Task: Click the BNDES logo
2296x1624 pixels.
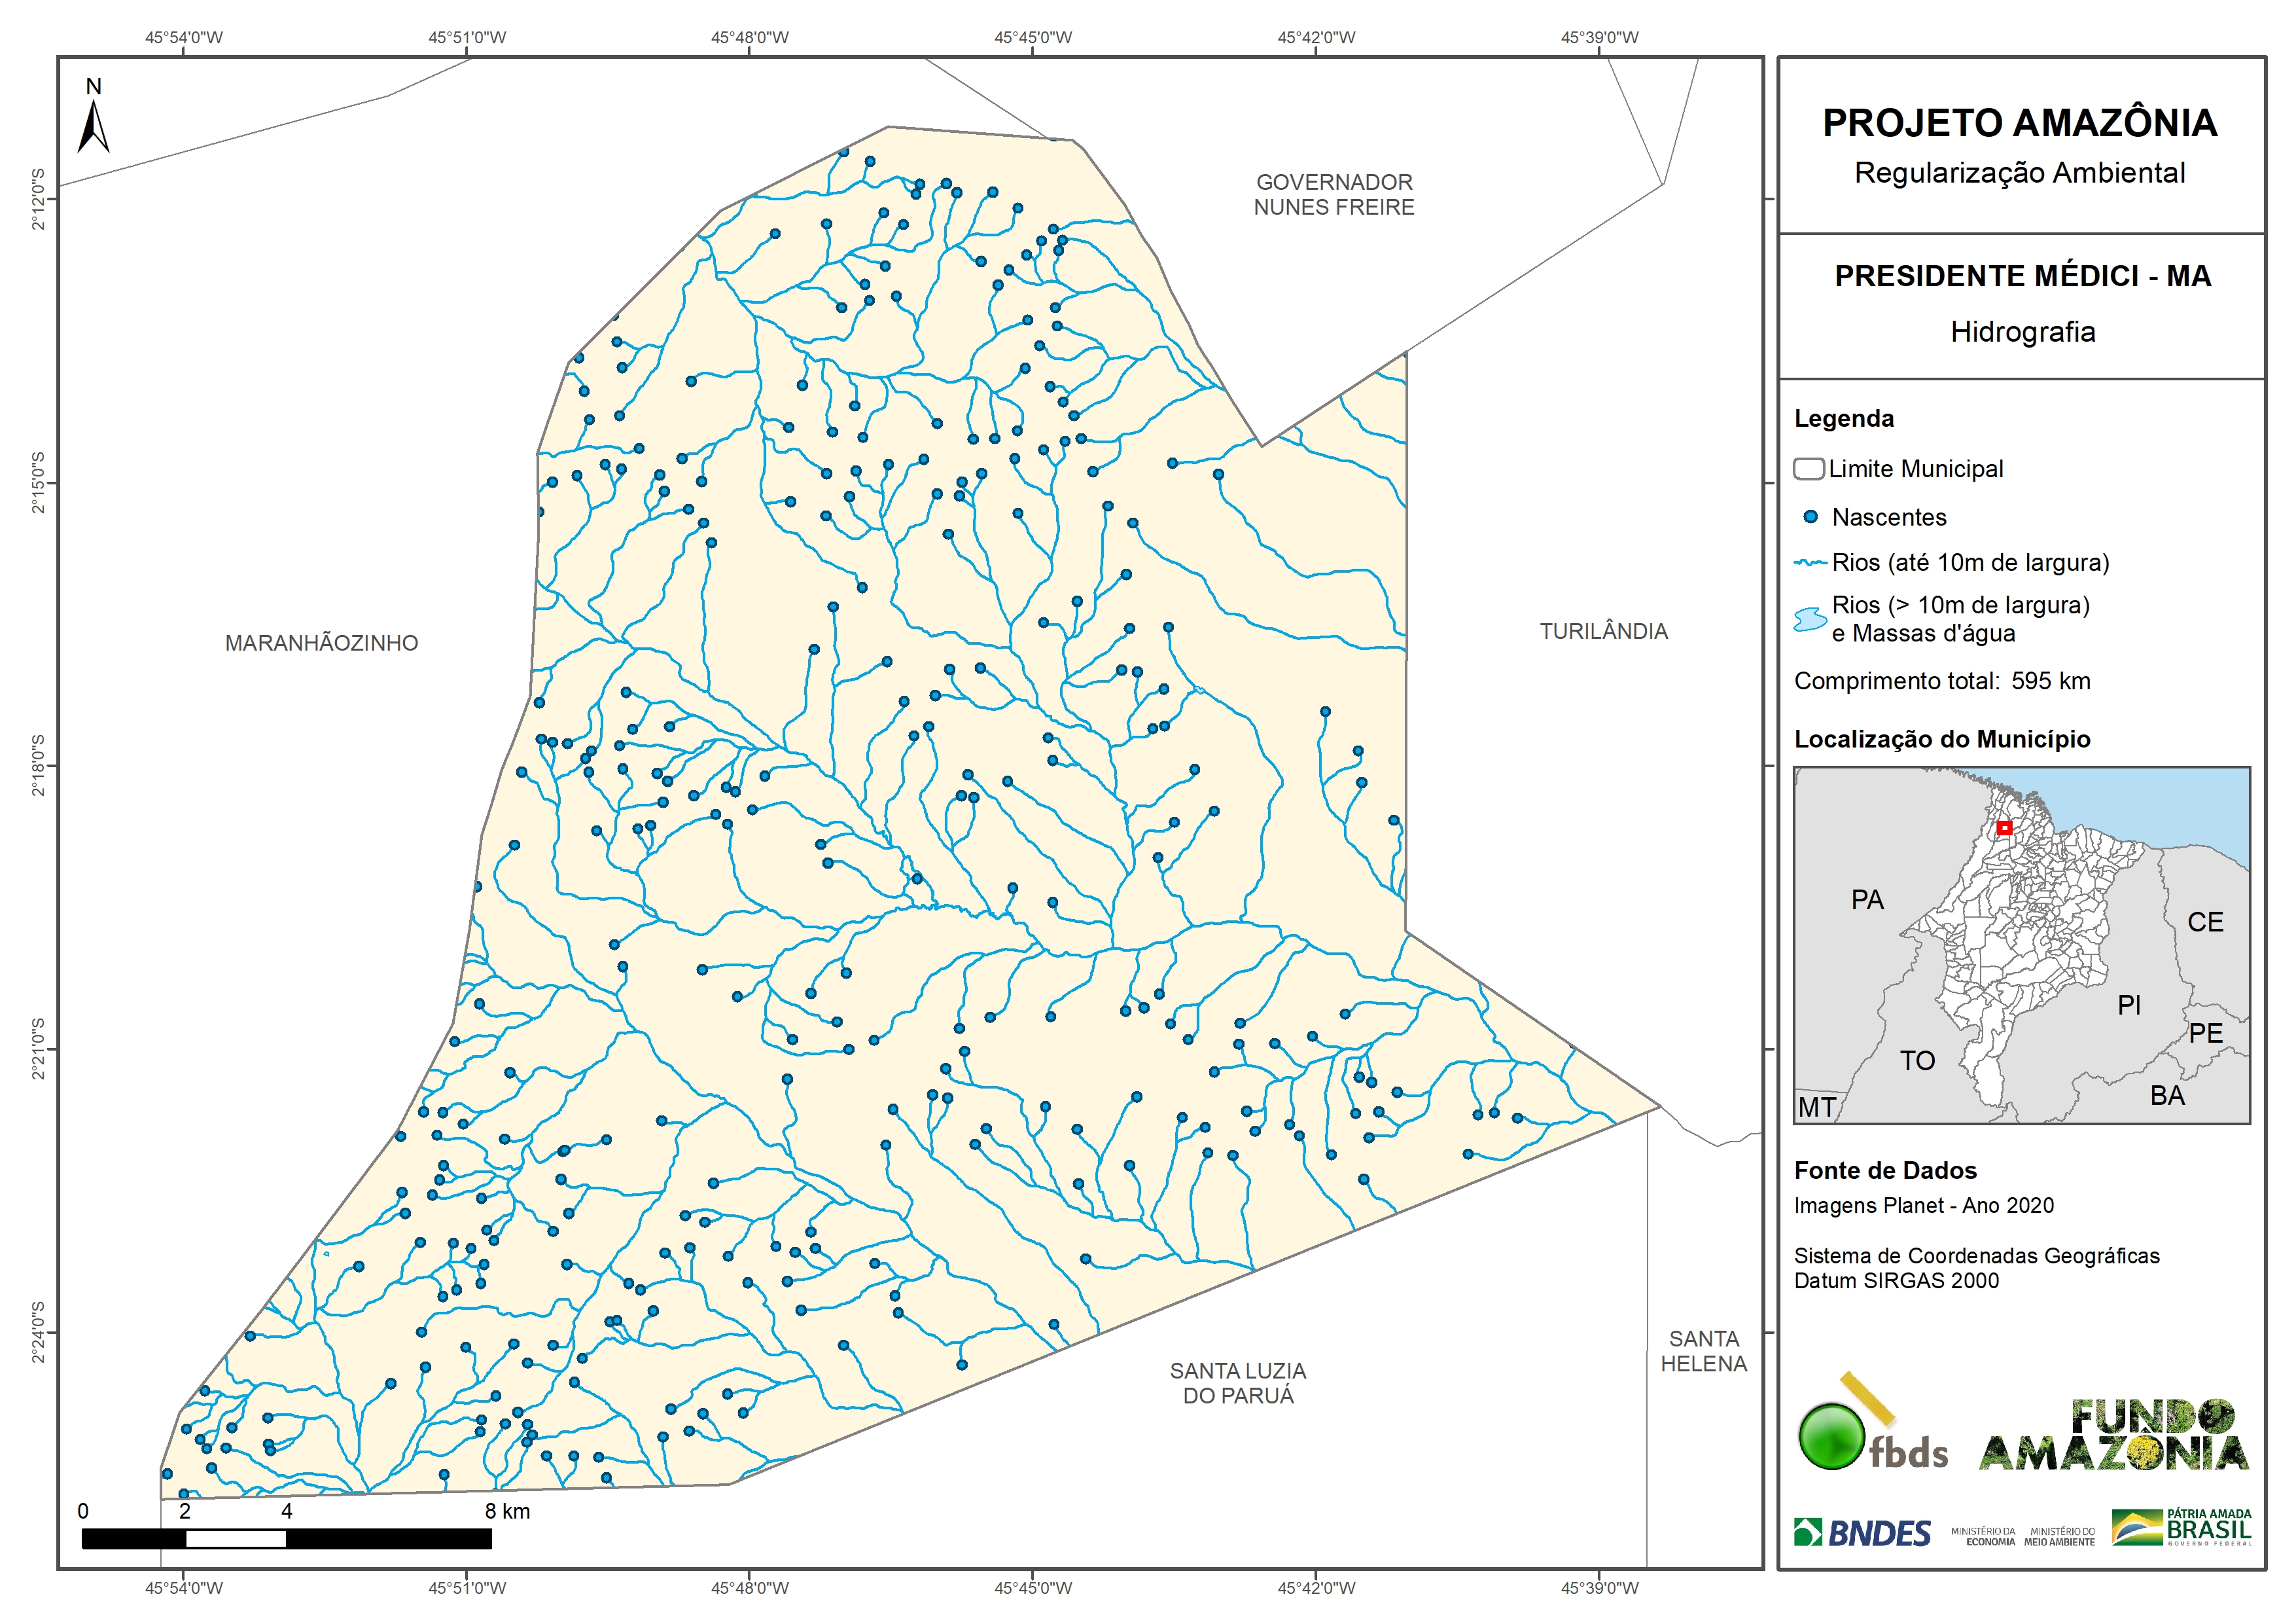Action: click(x=1862, y=1533)
